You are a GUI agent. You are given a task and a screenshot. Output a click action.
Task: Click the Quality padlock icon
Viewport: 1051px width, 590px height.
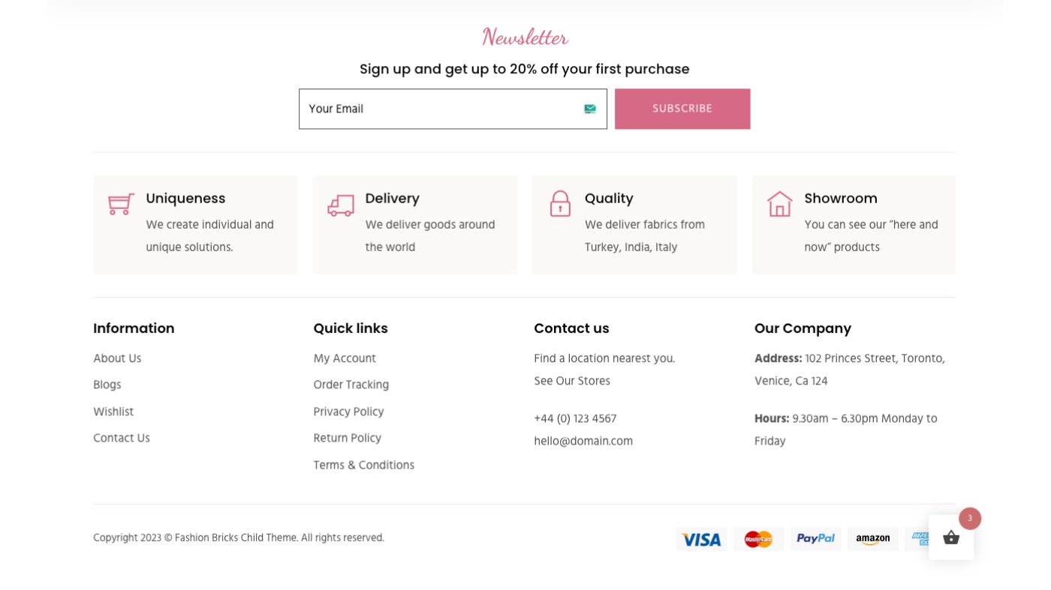coord(560,203)
